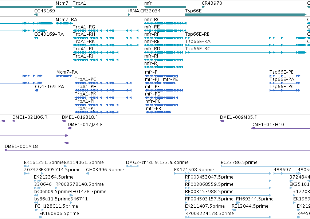Select transcript mfr-RC
The image size is (310, 219).
165,23
